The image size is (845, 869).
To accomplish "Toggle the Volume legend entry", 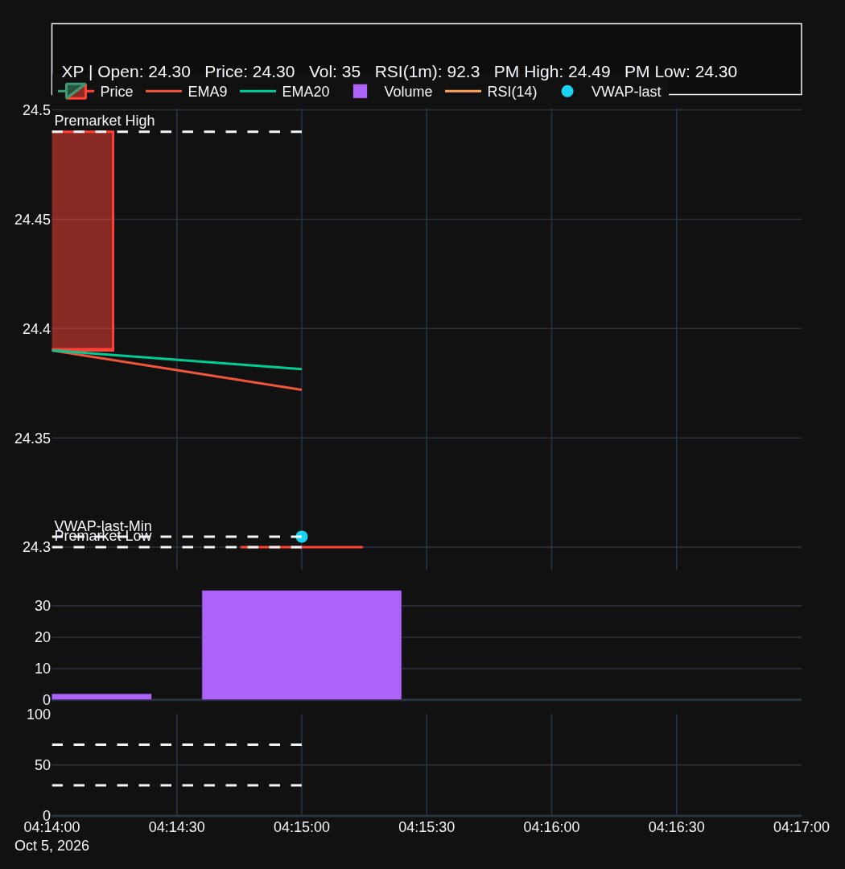I will tap(393, 92).
